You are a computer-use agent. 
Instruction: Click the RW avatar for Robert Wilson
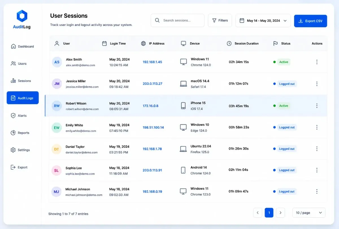click(57, 106)
